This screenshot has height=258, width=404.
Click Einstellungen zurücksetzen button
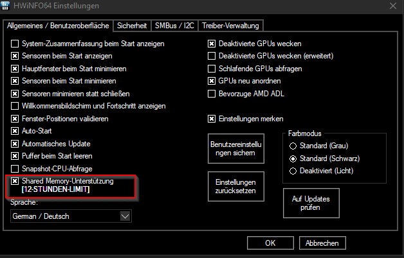click(236, 186)
